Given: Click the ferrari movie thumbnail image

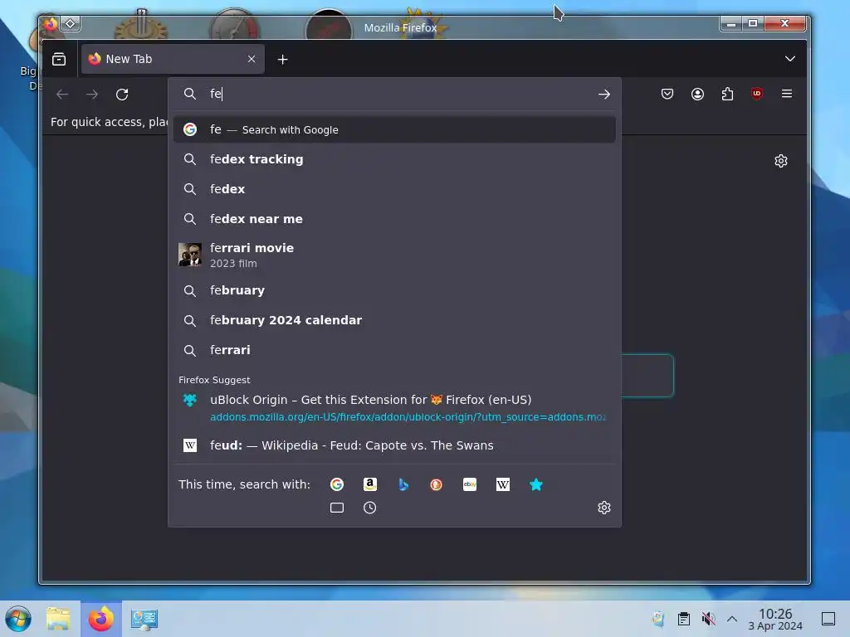Looking at the screenshot, I should pyautogui.click(x=190, y=255).
